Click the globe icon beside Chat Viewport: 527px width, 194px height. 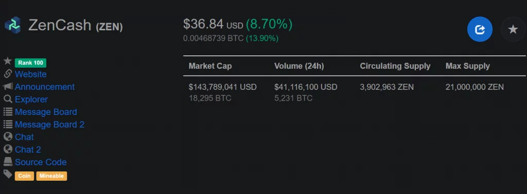[8, 137]
